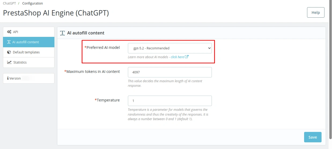The width and height of the screenshot is (332, 149).
Task: Follow the 'click here' AI models link
Action: 177,57
